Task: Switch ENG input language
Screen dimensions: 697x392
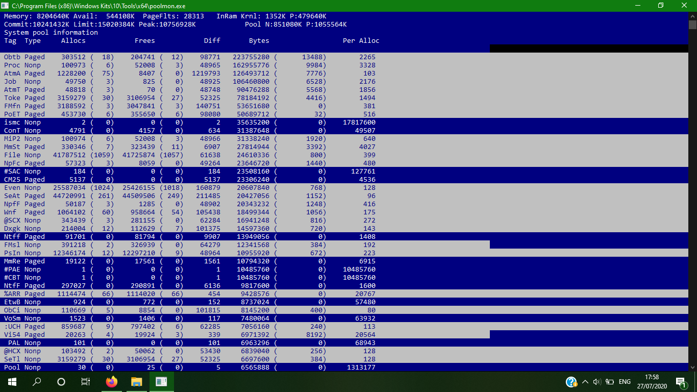Action: point(625,382)
